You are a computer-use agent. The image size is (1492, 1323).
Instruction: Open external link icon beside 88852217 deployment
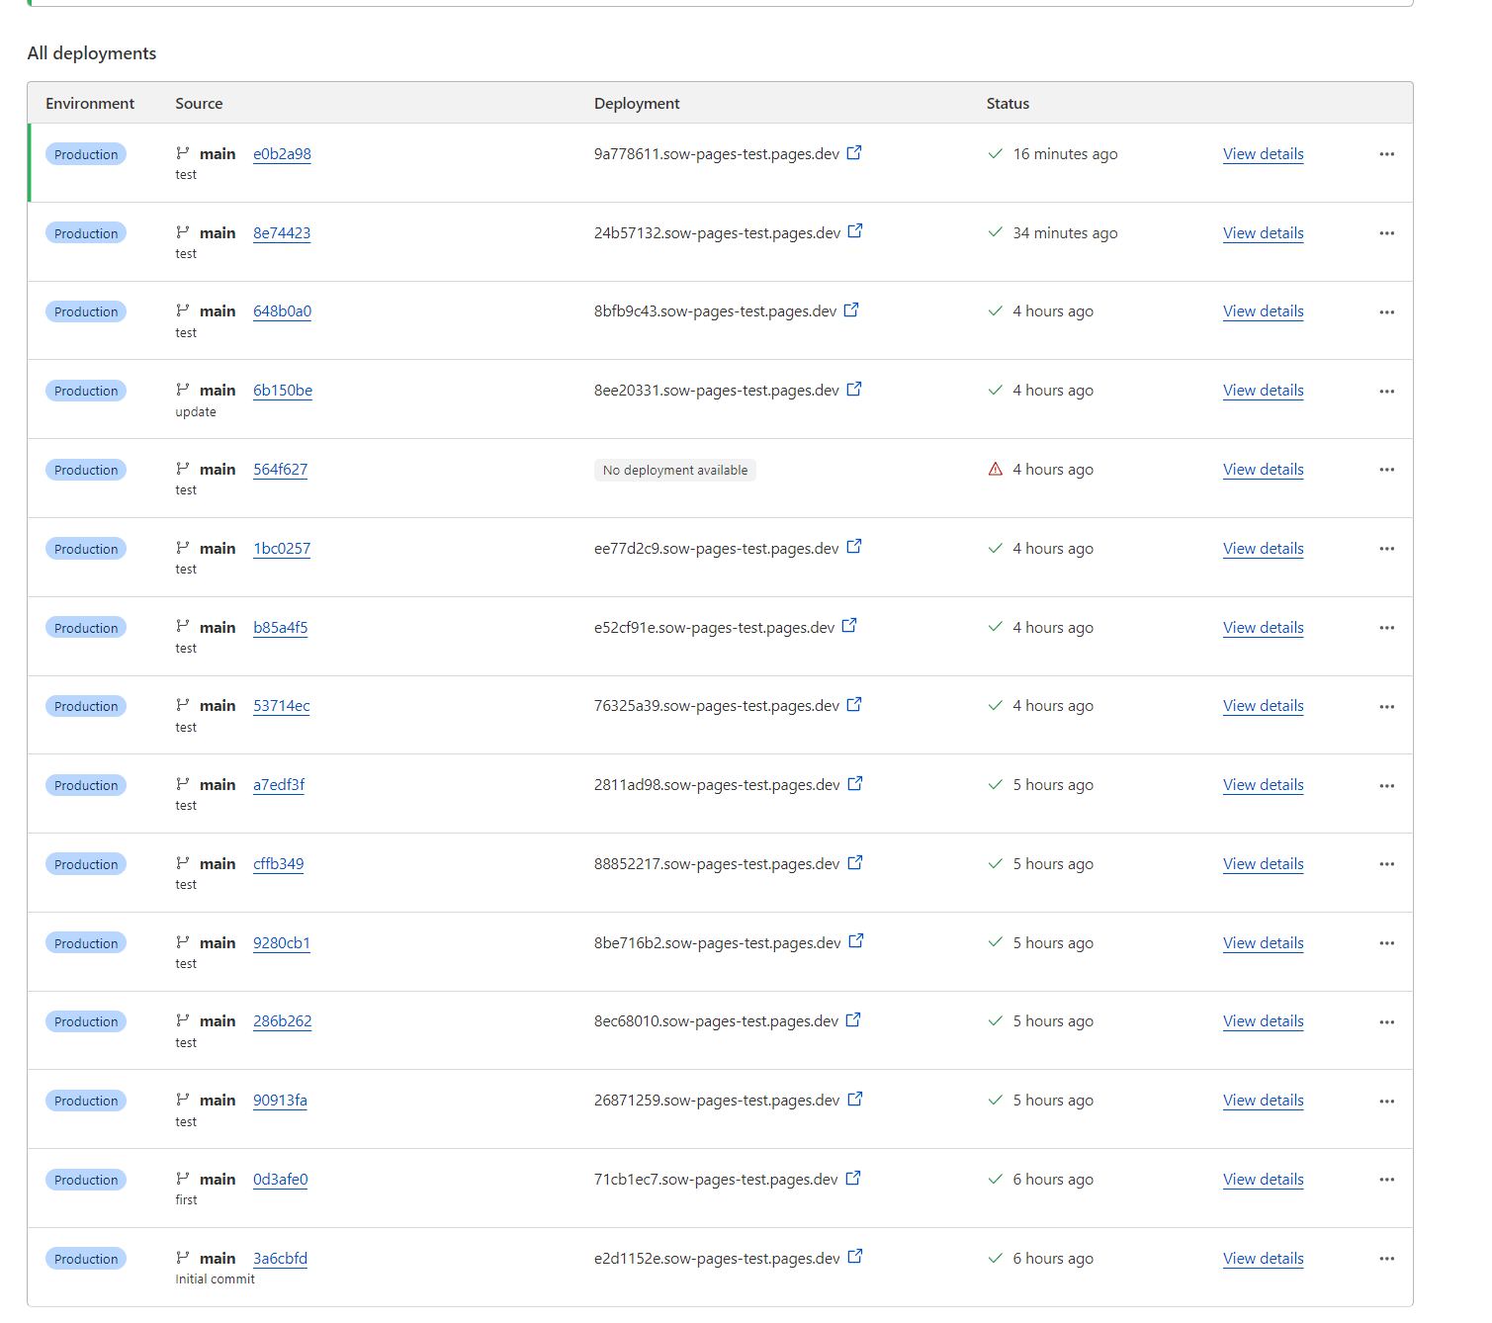point(855,862)
